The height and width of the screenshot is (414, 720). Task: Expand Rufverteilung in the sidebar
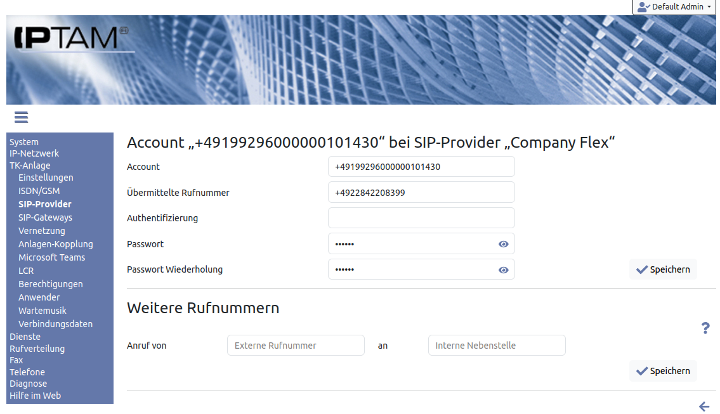pos(37,349)
